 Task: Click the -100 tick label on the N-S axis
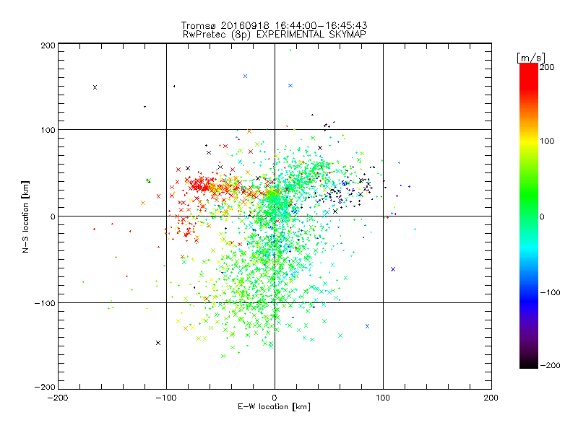45,303
